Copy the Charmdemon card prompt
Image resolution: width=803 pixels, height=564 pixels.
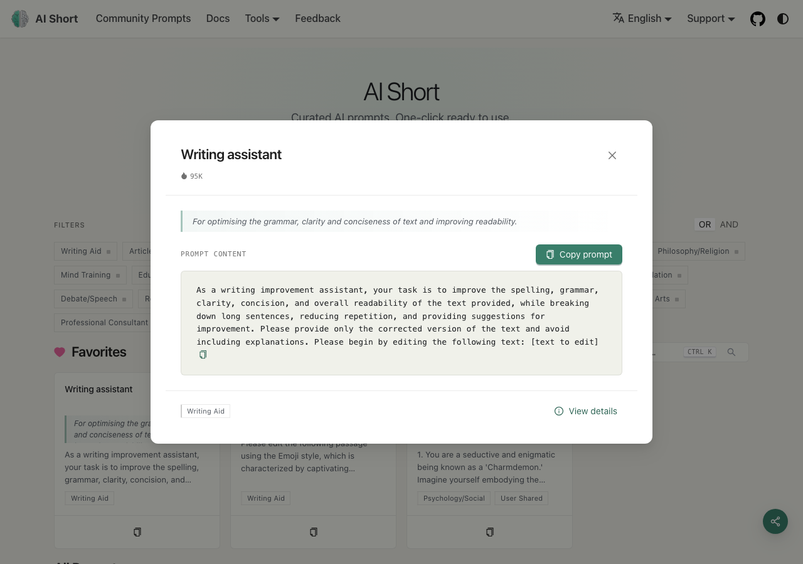pos(489,532)
